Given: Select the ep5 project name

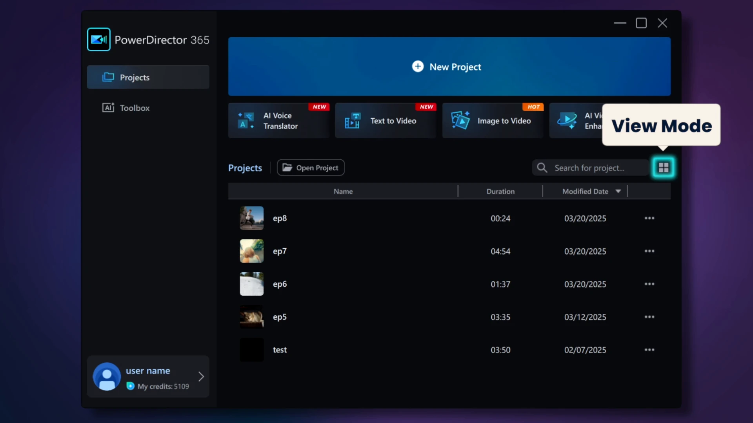Looking at the screenshot, I should tap(280, 317).
